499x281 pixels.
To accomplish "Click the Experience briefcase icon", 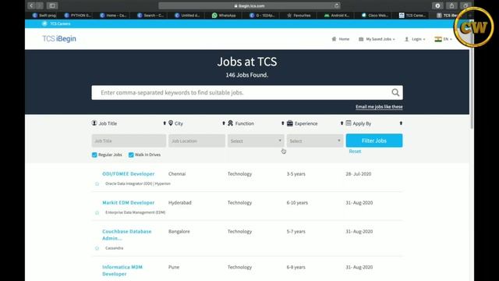I will [x=289, y=123].
